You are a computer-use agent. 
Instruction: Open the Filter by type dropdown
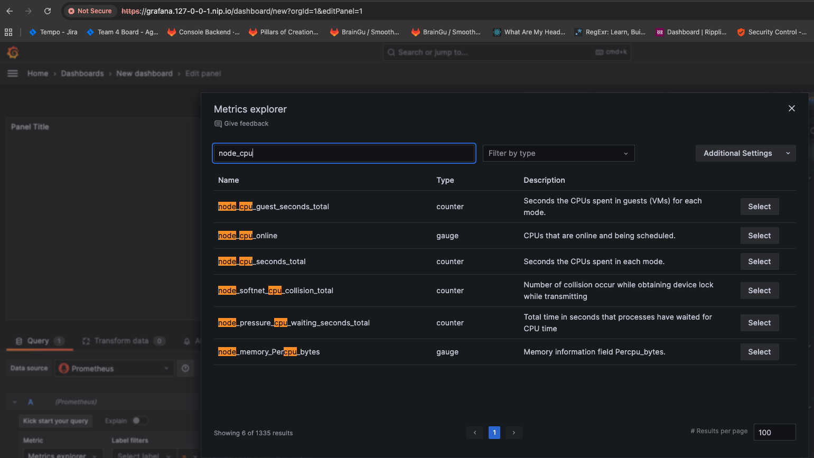pos(558,153)
